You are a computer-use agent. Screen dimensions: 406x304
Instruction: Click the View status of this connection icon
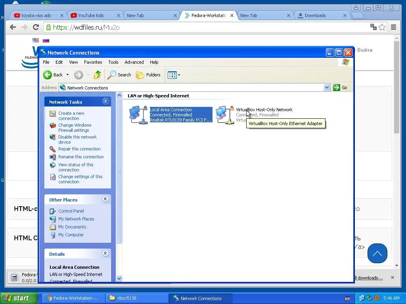(53, 165)
